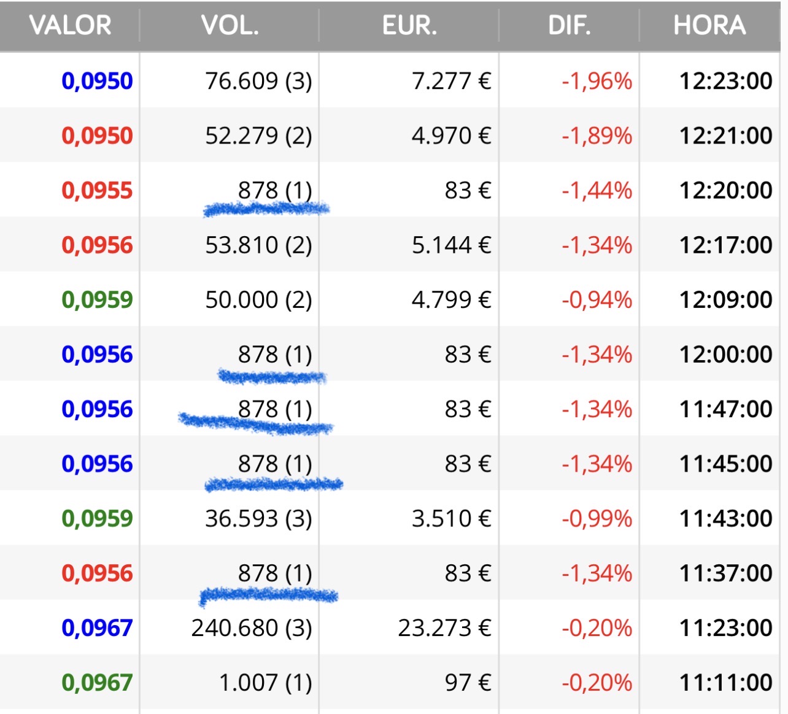
Task: Click the red 0,0955 value
Action: pyautogui.click(x=97, y=190)
